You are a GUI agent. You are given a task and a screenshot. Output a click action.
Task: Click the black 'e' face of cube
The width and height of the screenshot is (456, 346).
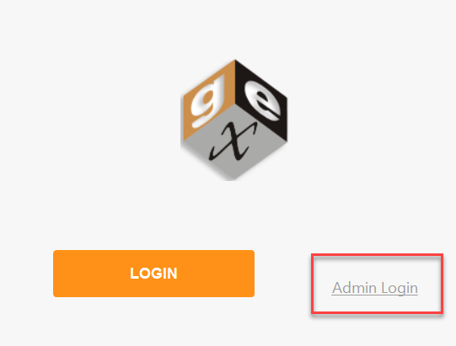pos(262,102)
